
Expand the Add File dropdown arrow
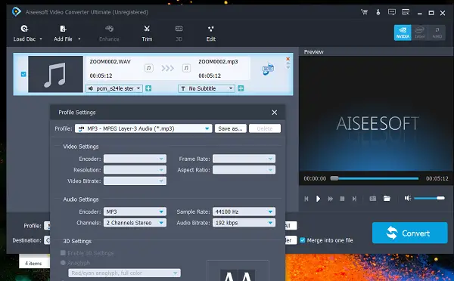pyautogui.click(x=79, y=39)
